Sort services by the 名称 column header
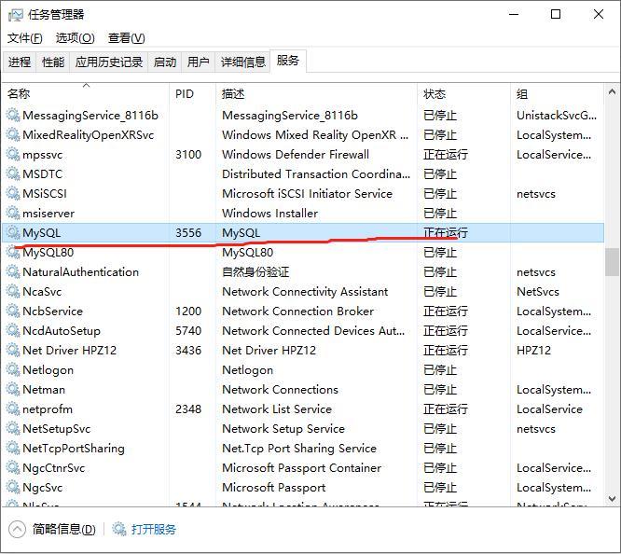Screen dimensions: 621x554 click(x=86, y=94)
